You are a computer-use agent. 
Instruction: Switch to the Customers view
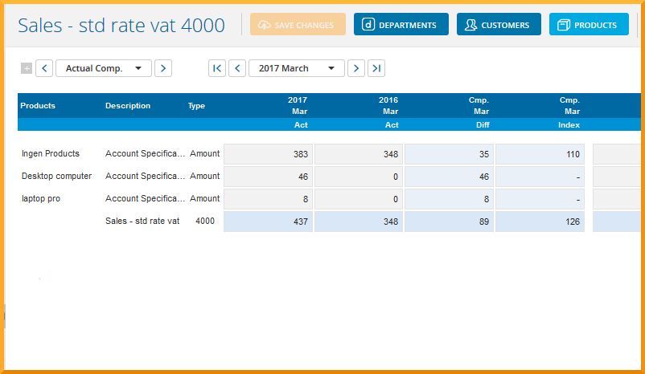499,25
